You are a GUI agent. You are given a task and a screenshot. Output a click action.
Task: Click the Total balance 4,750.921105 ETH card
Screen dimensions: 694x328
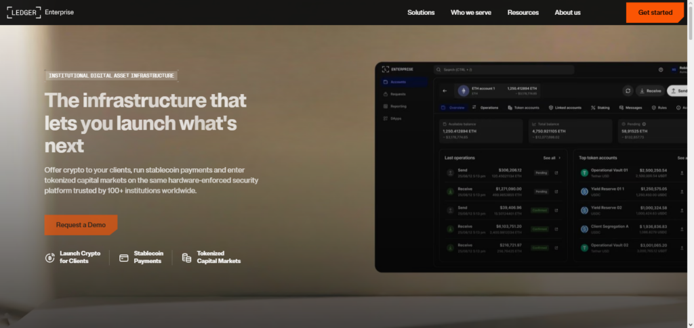[570, 131]
